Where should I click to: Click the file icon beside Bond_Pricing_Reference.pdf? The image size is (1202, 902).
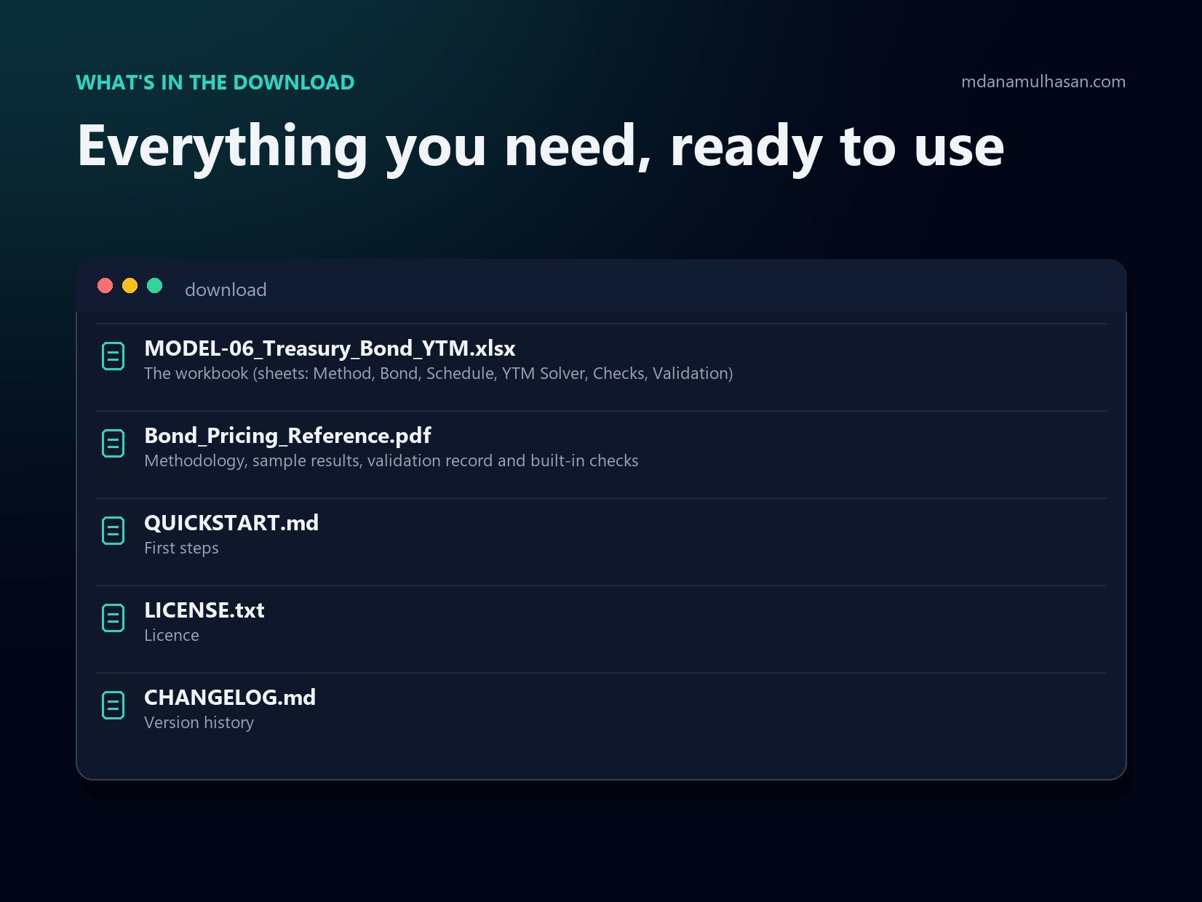pyautogui.click(x=113, y=443)
